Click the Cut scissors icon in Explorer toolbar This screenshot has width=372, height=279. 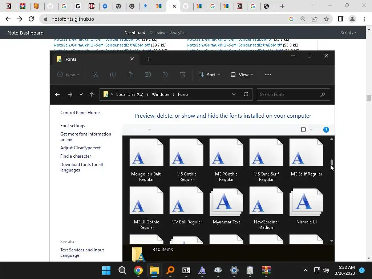click(96, 75)
